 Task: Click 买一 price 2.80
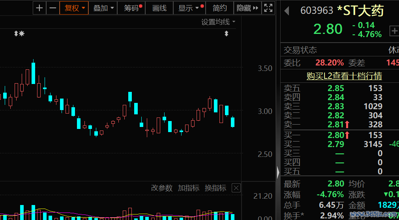click(336, 135)
